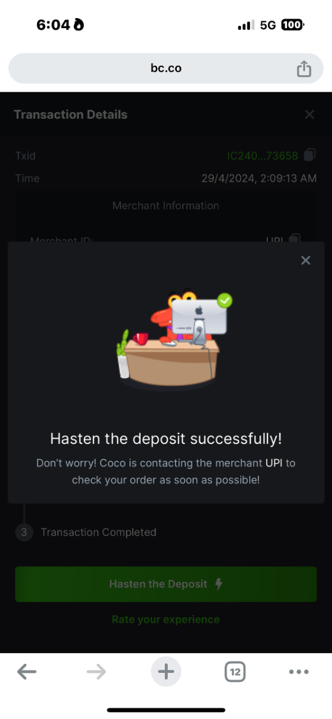Select the Txid value IC240...73658
332x719 pixels.
click(x=262, y=156)
